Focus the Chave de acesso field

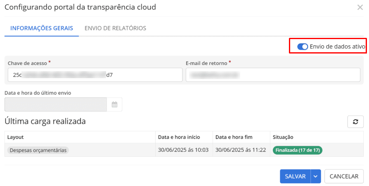(x=95, y=75)
